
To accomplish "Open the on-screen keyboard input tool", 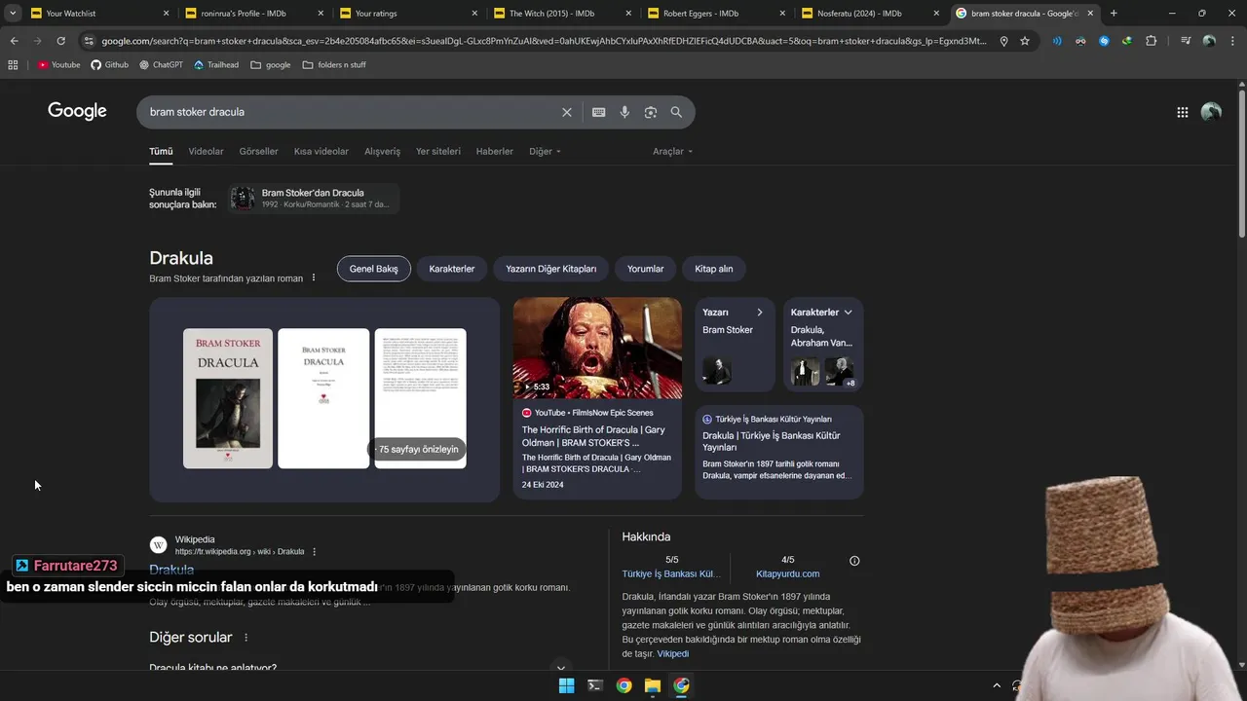I will (599, 112).
